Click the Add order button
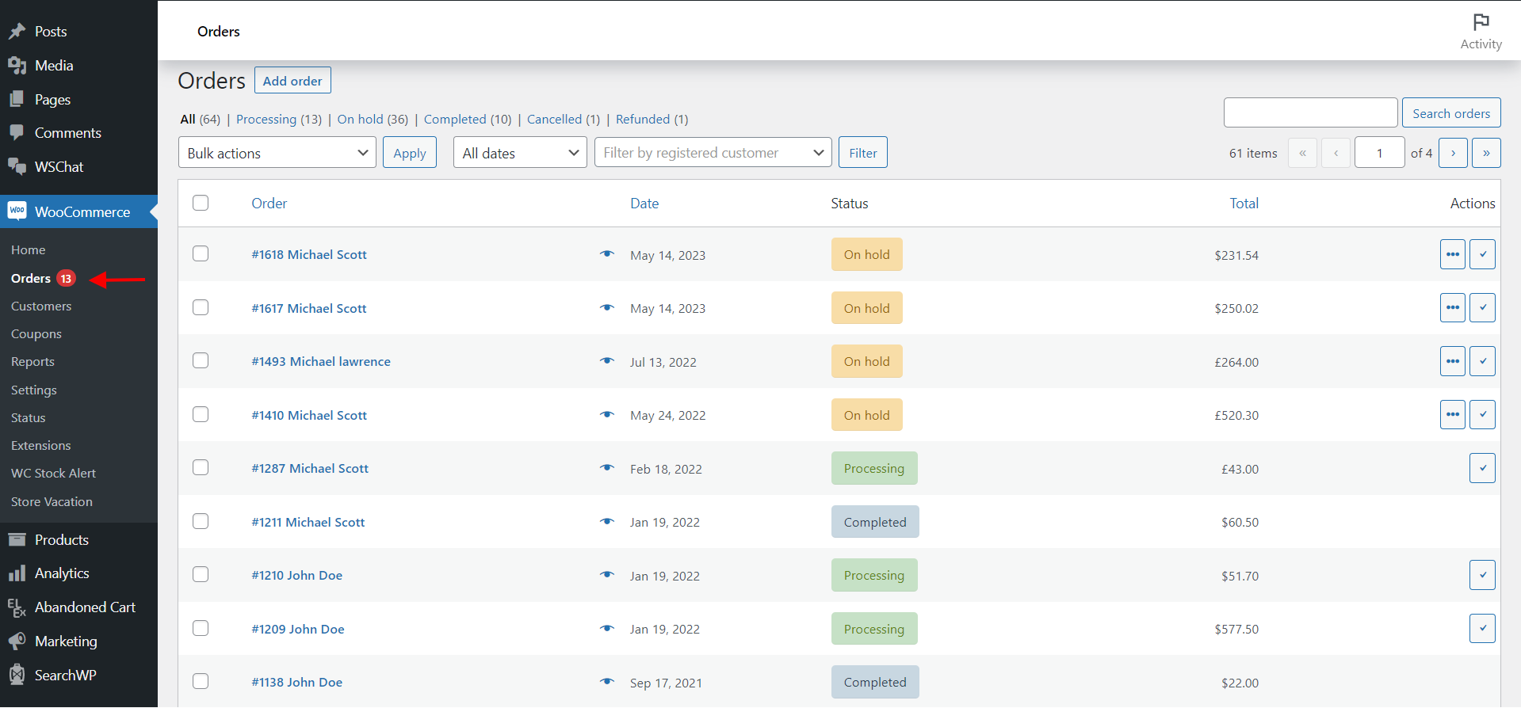 pyautogui.click(x=292, y=81)
